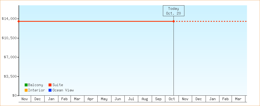This screenshot has height=106, width=260.
Task: Select the Ocean View legend text
Action: coord(63,90)
